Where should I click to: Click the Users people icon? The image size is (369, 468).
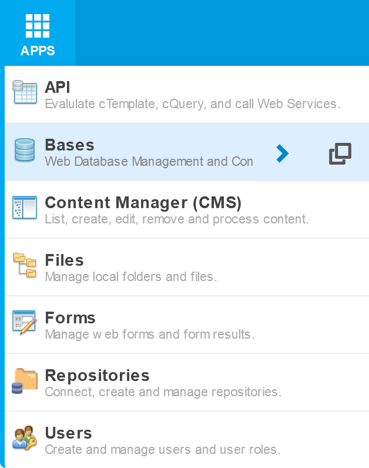coord(25,439)
